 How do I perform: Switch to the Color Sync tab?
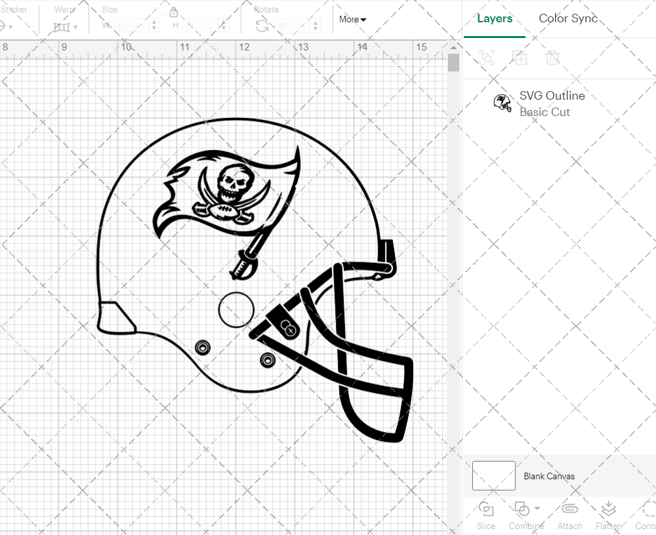568,18
